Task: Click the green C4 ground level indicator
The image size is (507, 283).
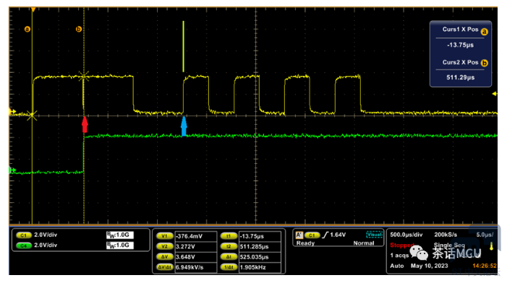Action: click(x=12, y=170)
